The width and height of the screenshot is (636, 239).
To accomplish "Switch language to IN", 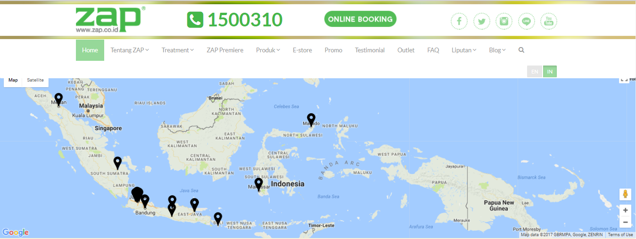I will click(x=550, y=72).
